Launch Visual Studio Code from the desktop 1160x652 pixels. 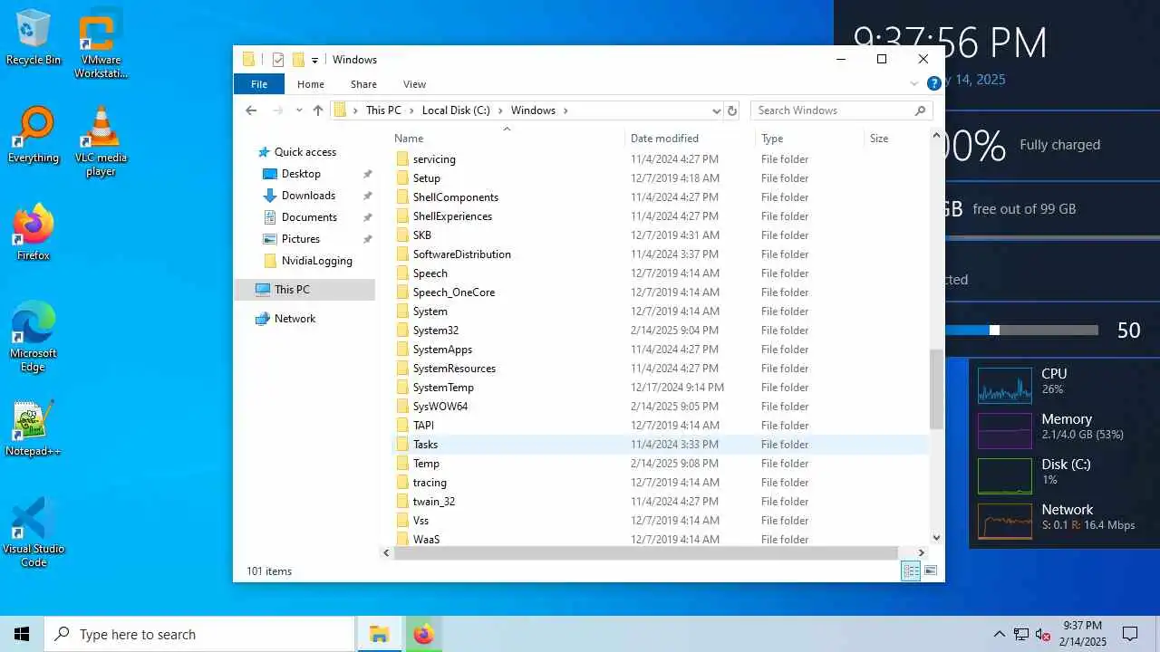(x=34, y=533)
